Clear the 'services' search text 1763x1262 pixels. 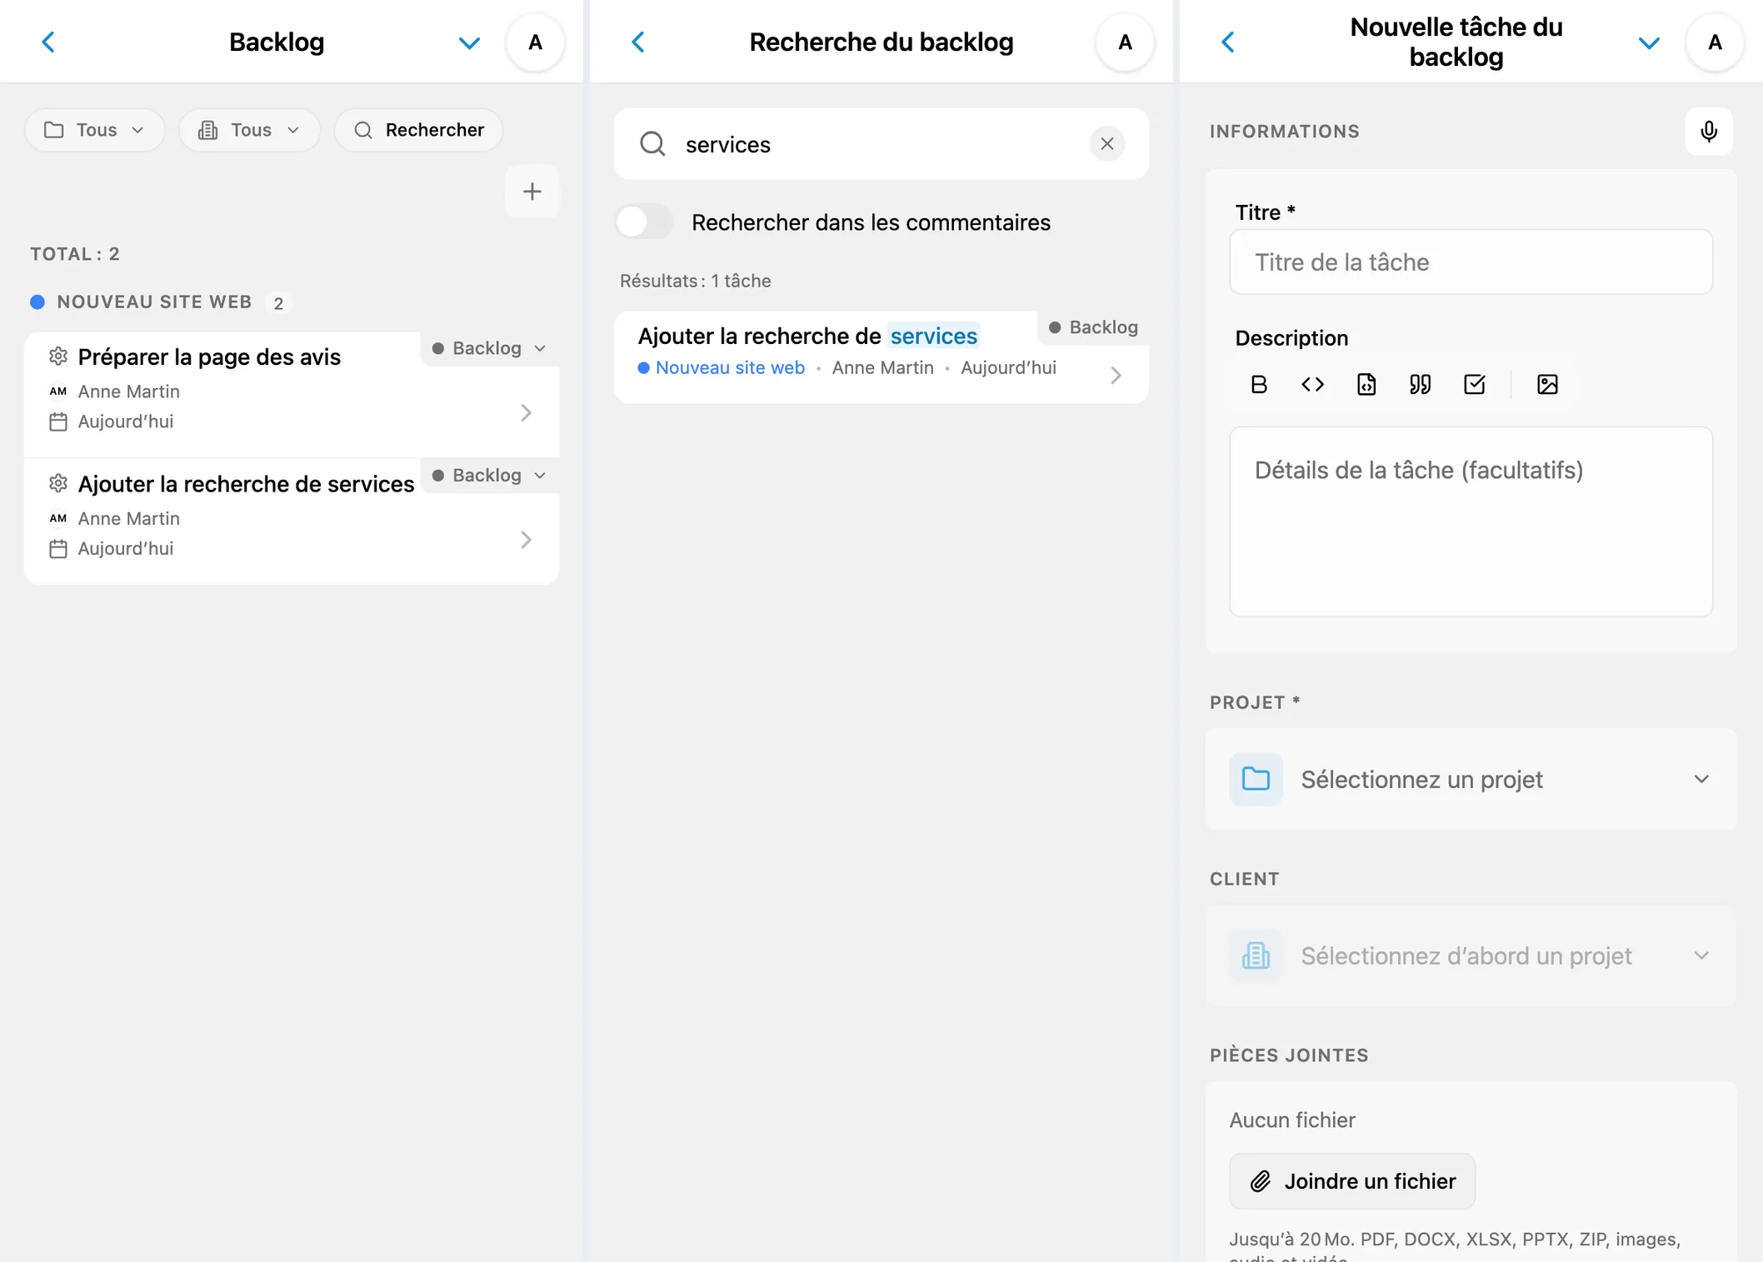point(1106,144)
